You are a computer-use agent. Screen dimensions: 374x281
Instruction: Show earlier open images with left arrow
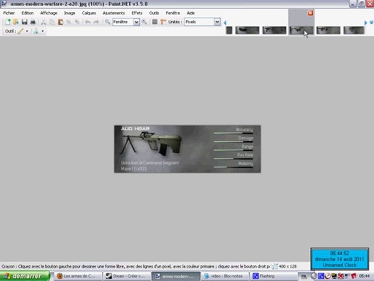(x=225, y=23)
